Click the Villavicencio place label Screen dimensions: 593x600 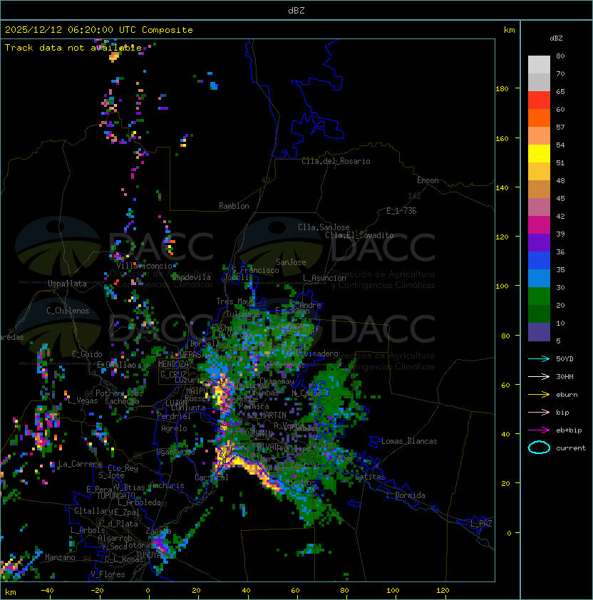[x=144, y=266]
